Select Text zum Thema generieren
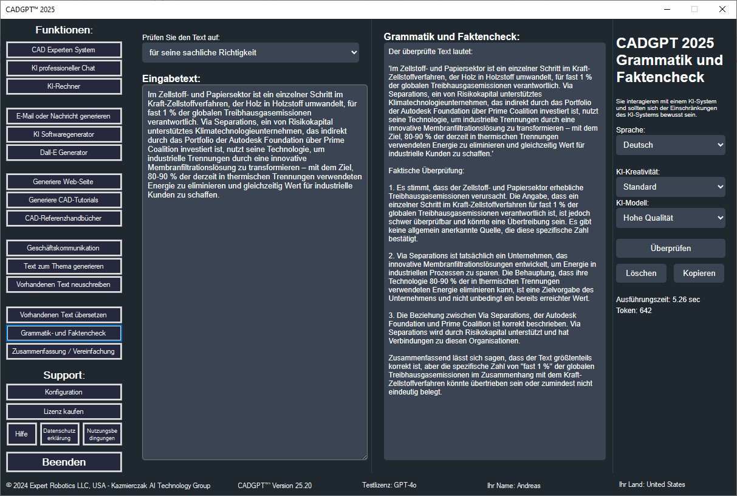The width and height of the screenshot is (737, 496). click(x=64, y=266)
